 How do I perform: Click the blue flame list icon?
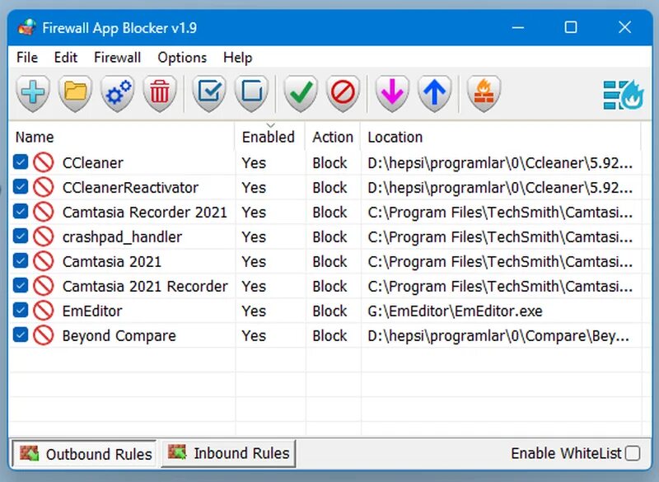[624, 94]
